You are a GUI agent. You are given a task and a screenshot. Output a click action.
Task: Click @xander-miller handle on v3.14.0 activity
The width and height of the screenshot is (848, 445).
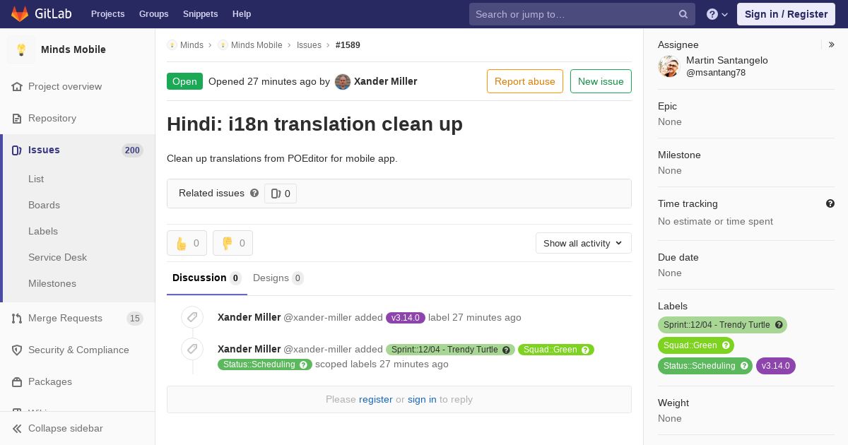317,317
